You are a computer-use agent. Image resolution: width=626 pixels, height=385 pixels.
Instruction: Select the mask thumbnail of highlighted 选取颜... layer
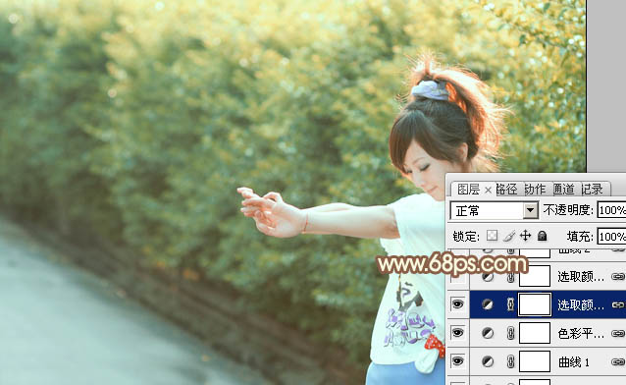tap(535, 304)
